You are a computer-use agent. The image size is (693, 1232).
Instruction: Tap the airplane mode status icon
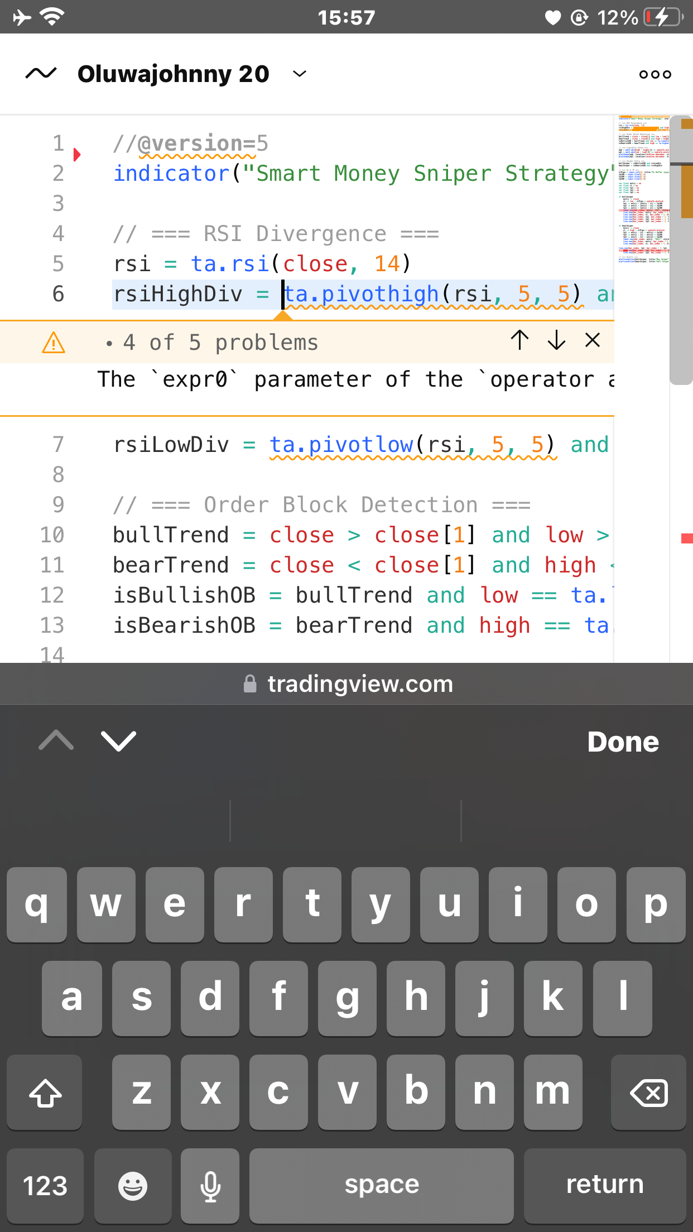tap(22, 17)
